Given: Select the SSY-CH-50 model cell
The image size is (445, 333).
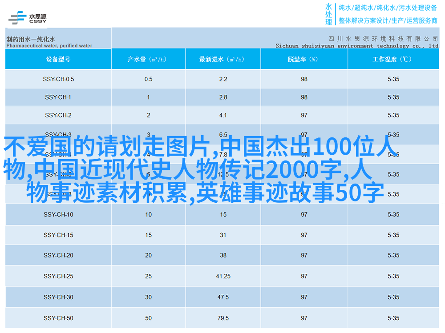Looking at the screenshot, I should point(58,318).
